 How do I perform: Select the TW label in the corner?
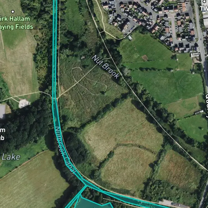[204, 9]
